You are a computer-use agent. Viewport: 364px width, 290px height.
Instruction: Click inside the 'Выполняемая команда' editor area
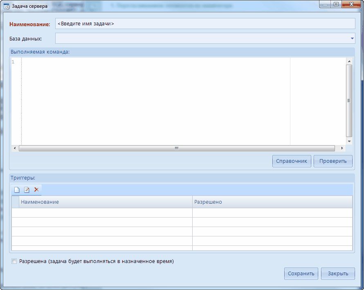tap(155, 101)
